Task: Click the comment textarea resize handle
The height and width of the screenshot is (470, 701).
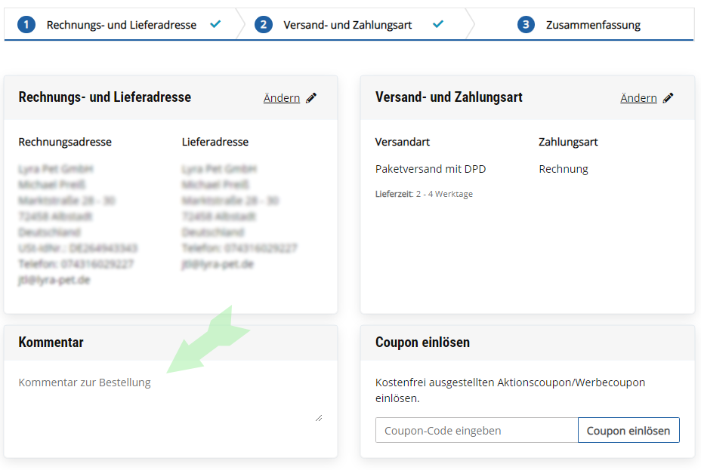Action: coord(318,417)
